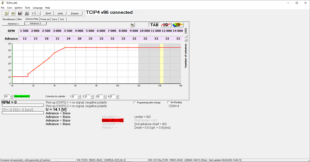Click cylinder 4 correction field
Image resolution: width=310 pixels, height=162 pixels.
coord(113,97)
